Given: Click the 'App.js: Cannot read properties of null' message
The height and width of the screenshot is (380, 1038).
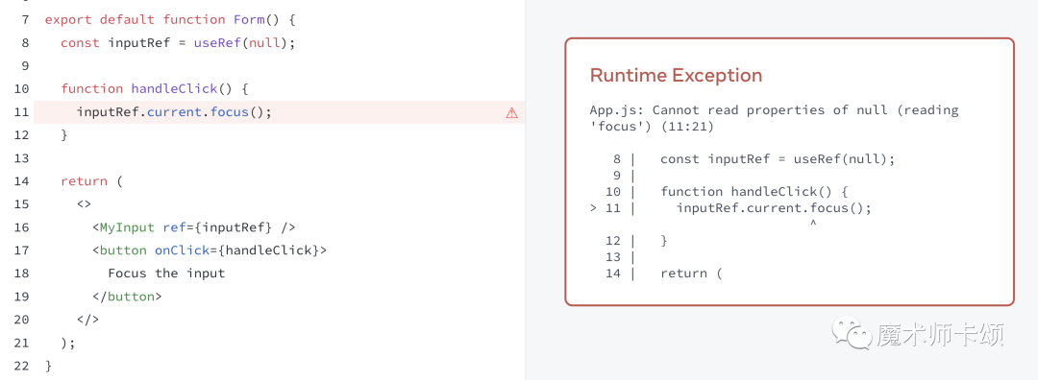Looking at the screenshot, I should (x=774, y=118).
